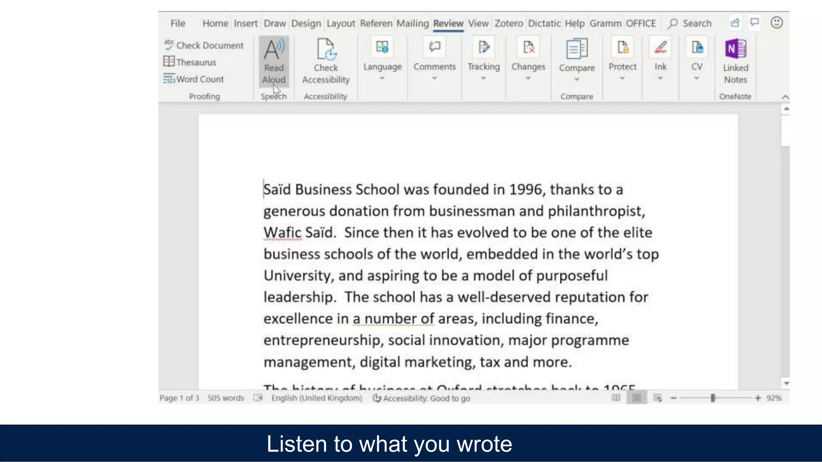Open the Home tab

point(215,24)
